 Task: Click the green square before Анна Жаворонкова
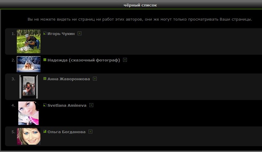[45, 78]
